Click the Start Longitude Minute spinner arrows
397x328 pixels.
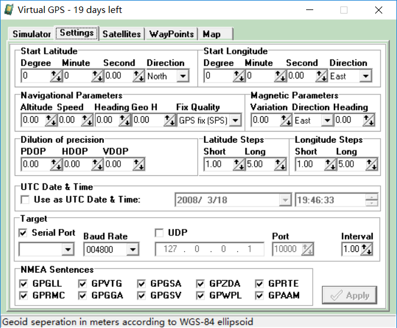[280, 76]
